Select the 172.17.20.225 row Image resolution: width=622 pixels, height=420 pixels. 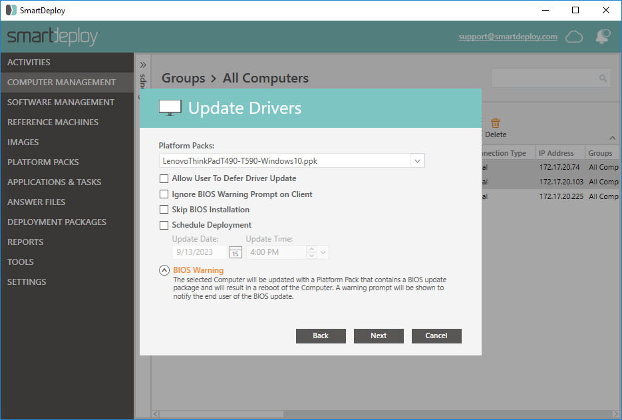click(x=550, y=197)
